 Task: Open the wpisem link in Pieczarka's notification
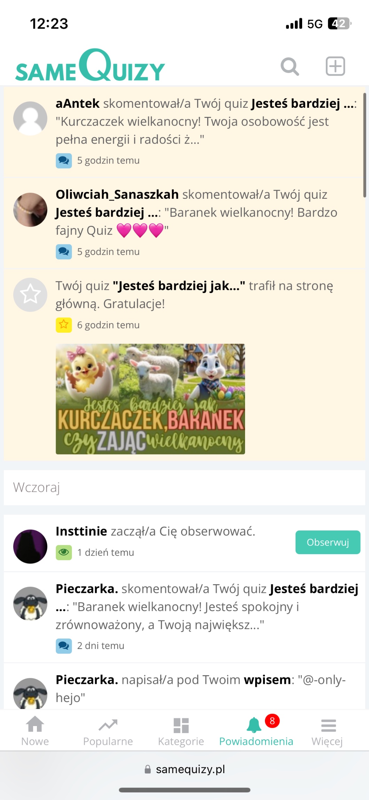[267, 680]
